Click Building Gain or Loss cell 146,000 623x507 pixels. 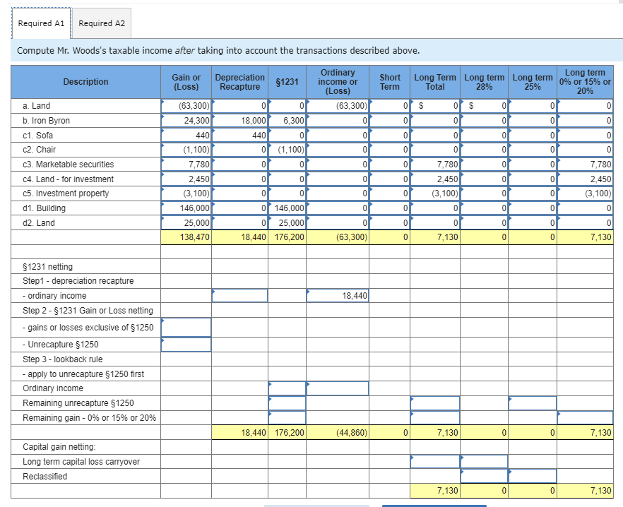tap(186, 208)
